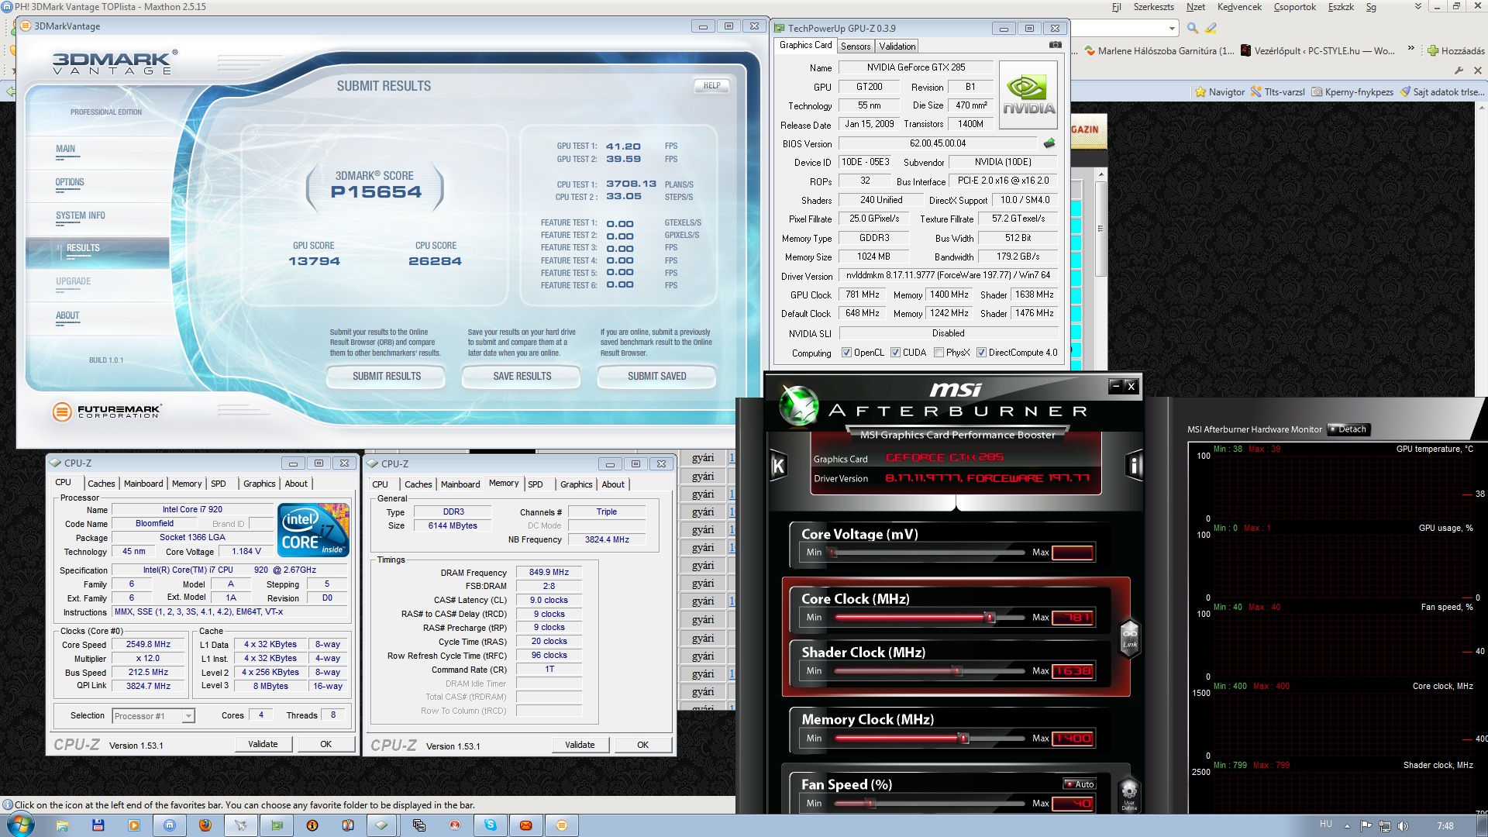This screenshot has width=1488, height=837.
Task: Click the Afterburner jet taskbar icon
Action: point(241,825)
